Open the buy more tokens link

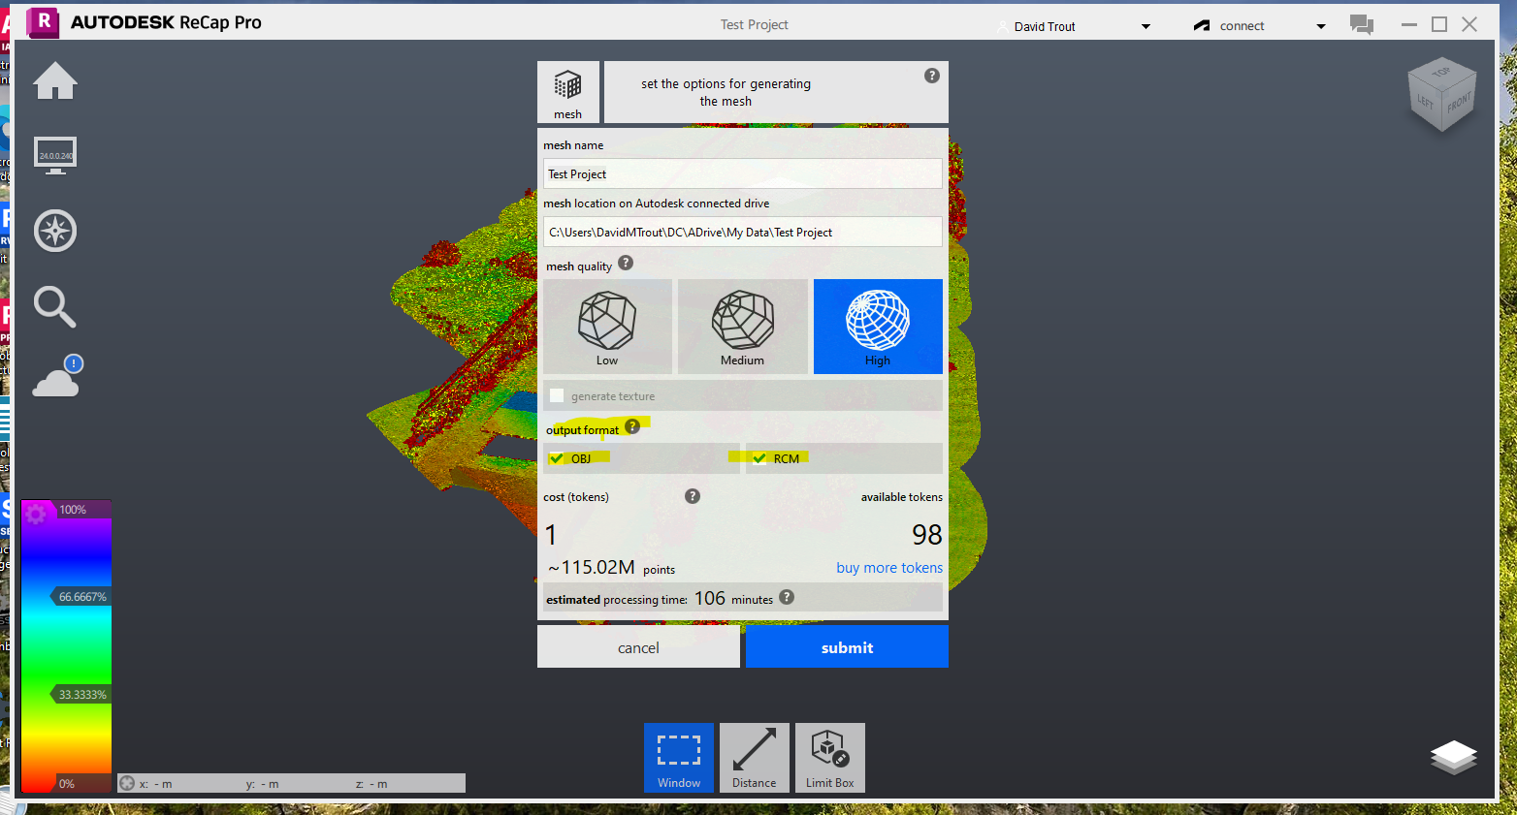pos(888,567)
